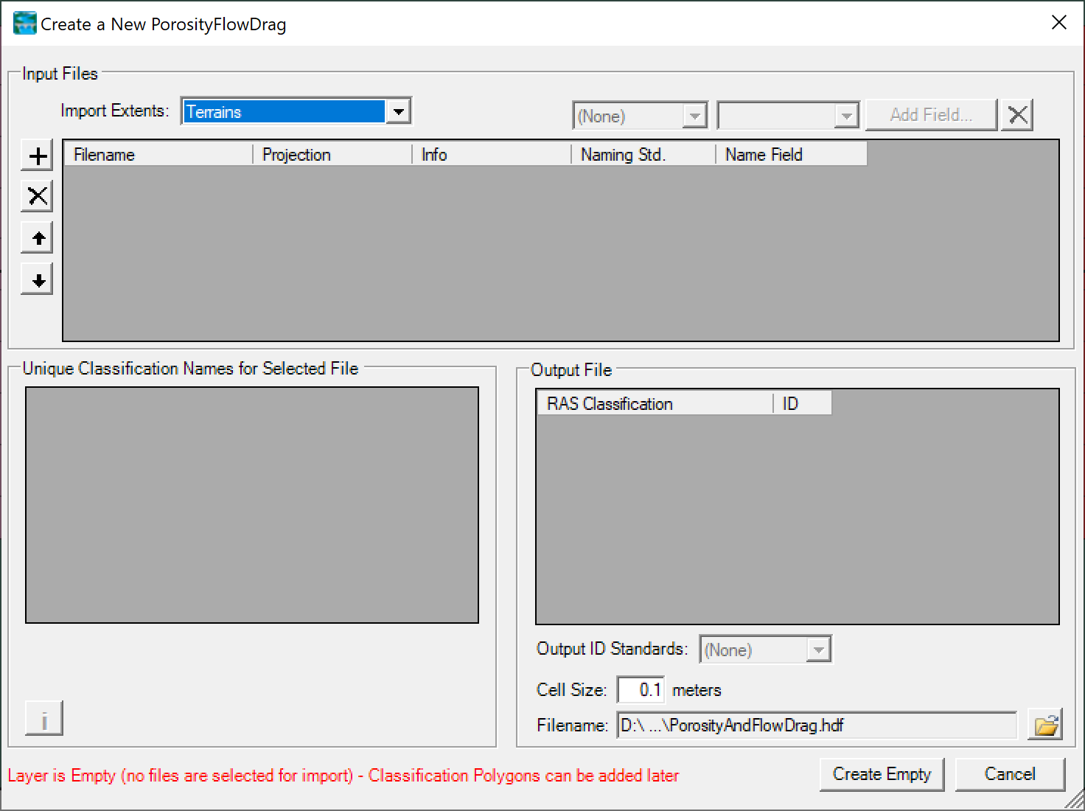Click the output Filename path field
The width and height of the screenshot is (1085, 811).
(x=816, y=725)
